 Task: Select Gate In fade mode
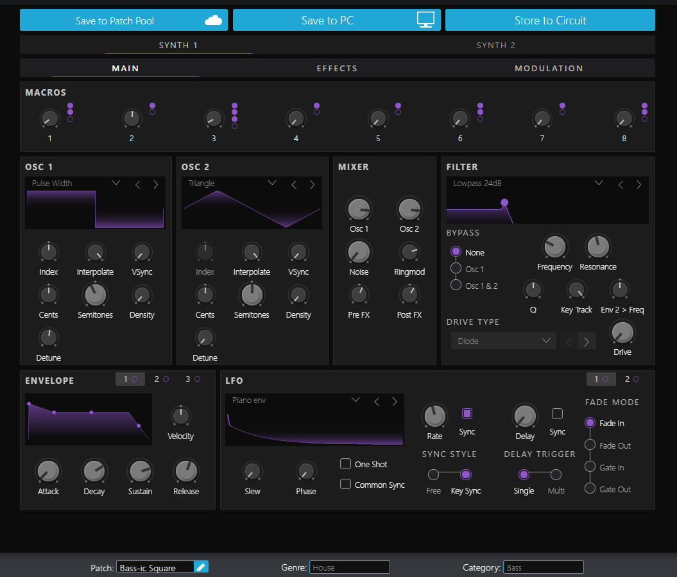coord(590,467)
